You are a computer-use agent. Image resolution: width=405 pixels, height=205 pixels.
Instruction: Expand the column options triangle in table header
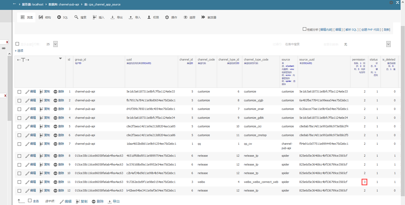point(60,58)
